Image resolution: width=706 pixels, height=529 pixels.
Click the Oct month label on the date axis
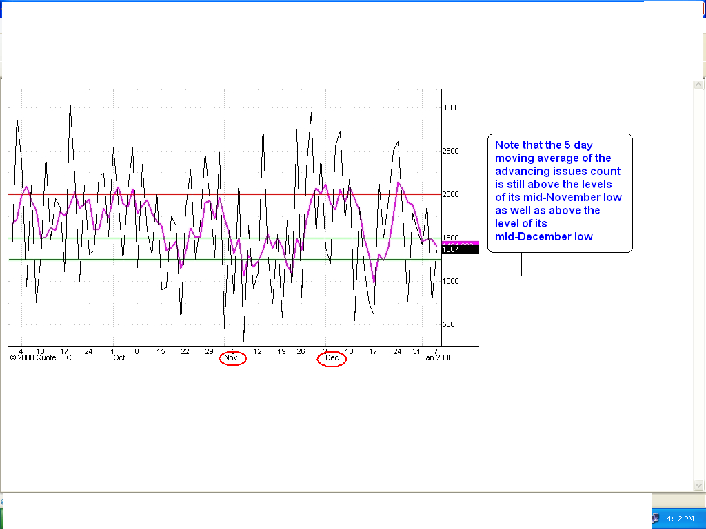[x=119, y=357]
